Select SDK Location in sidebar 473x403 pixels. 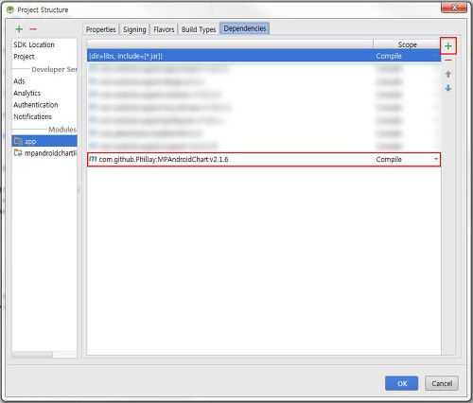(x=34, y=44)
